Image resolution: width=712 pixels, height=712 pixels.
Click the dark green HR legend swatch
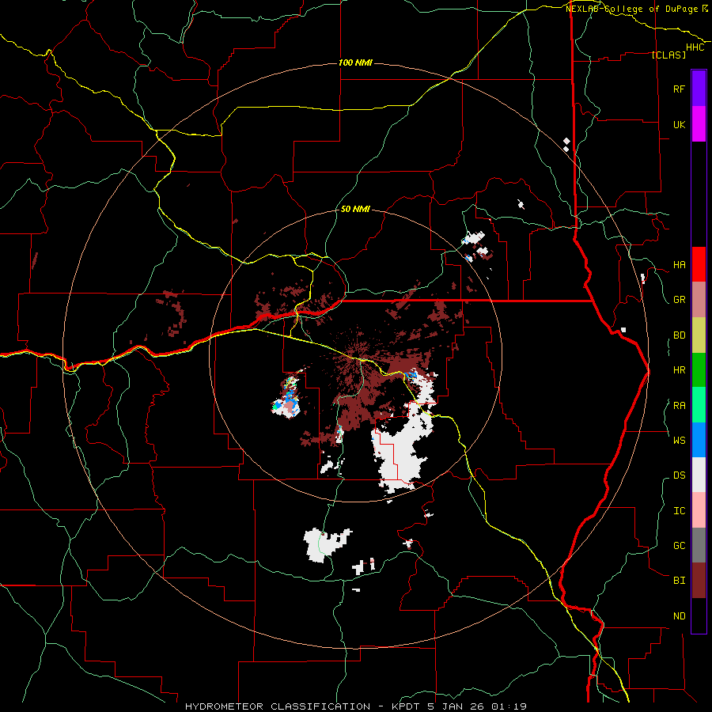(x=699, y=370)
